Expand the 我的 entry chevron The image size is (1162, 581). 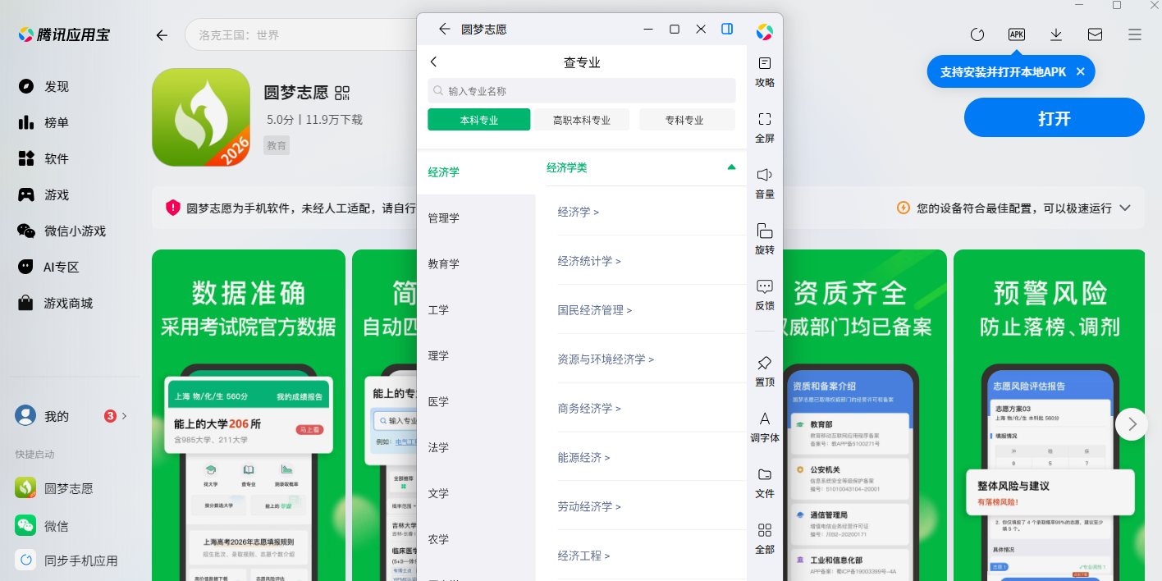tap(124, 416)
